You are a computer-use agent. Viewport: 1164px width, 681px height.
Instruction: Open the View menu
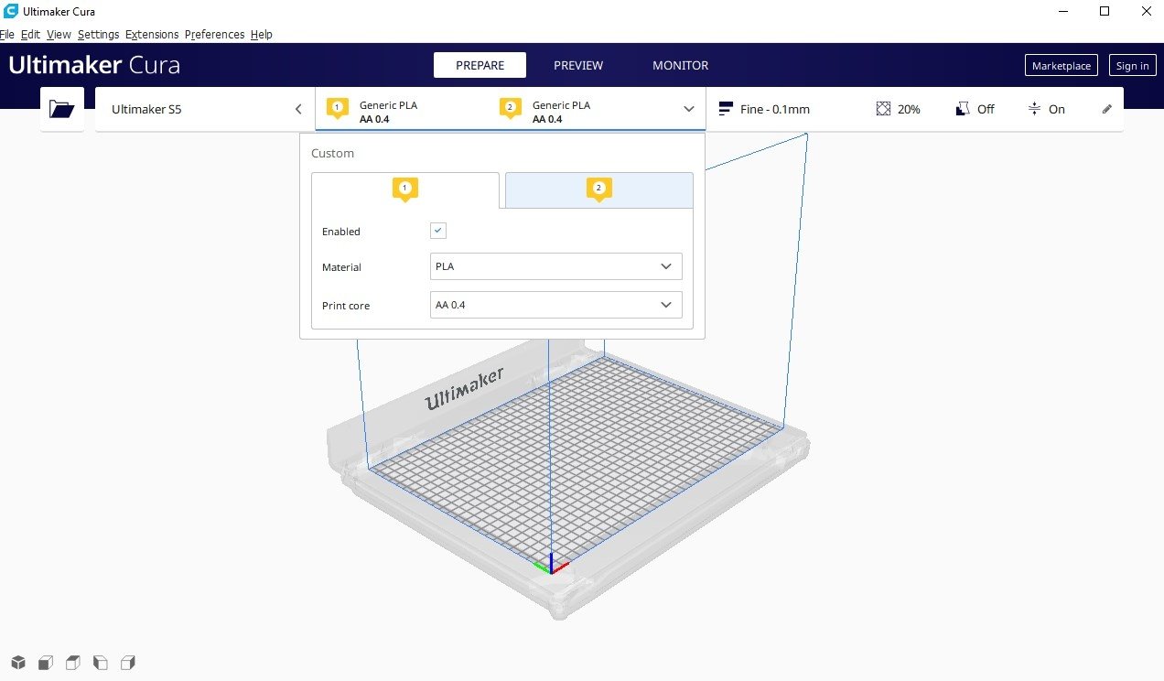click(x=59, y=34)
